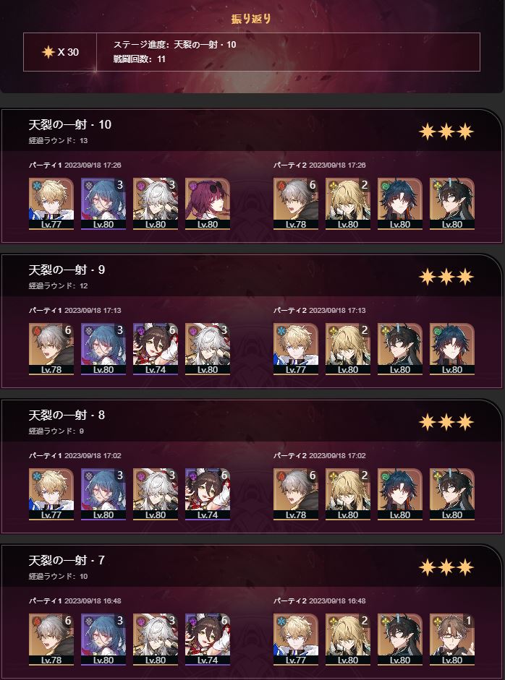The height and width of the screenshot is (680, 505).
Task: Select the glasses-wearing Lv.80 character in stage 7 party 2
Action: [451, 640]
